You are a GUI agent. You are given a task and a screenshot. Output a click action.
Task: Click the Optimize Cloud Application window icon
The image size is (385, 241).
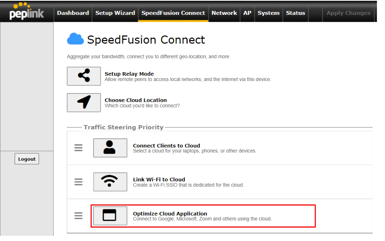click(110, 216)
